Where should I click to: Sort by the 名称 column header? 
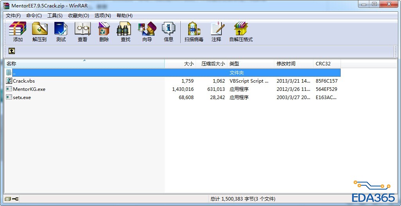85,64
